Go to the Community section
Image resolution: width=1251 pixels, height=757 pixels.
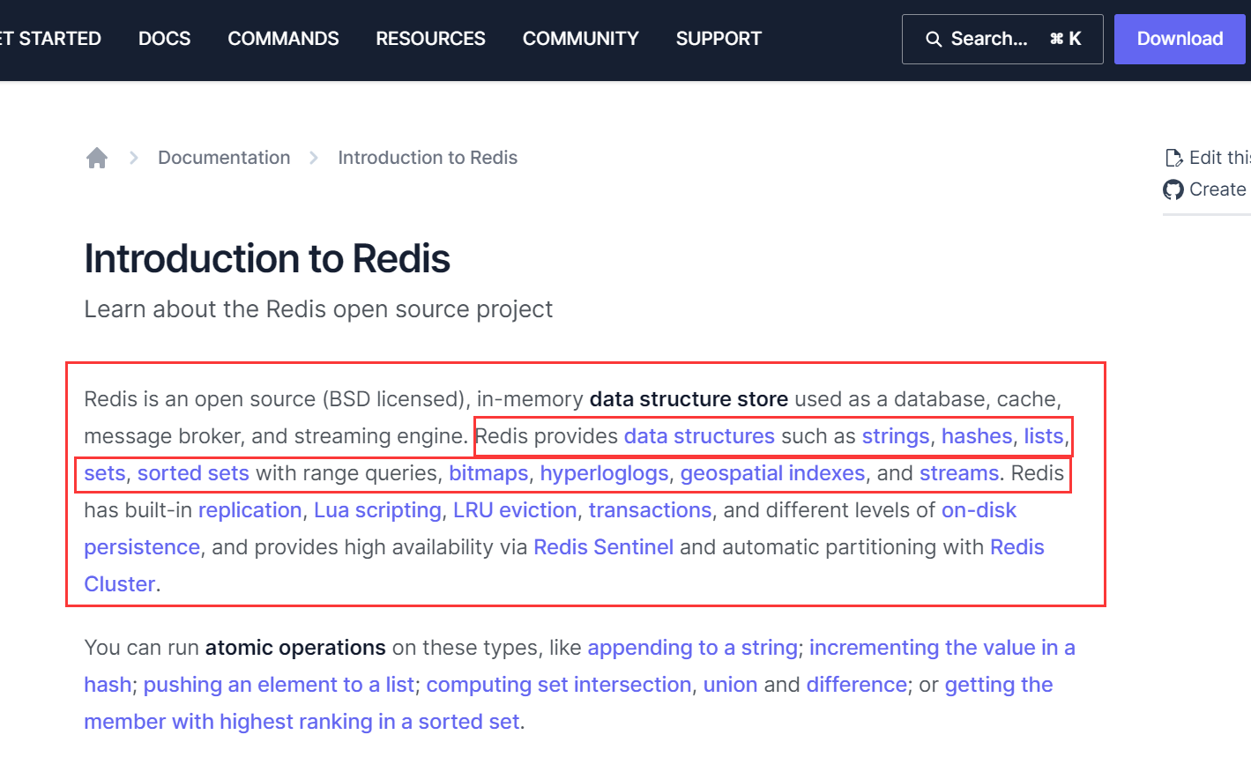tap(580, 39)
